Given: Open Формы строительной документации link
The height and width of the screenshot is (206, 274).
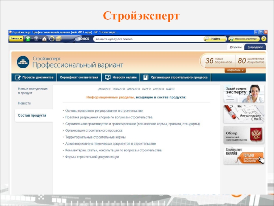Looking at the screenshot, I should pyautogui.click(x=92, y=157).
